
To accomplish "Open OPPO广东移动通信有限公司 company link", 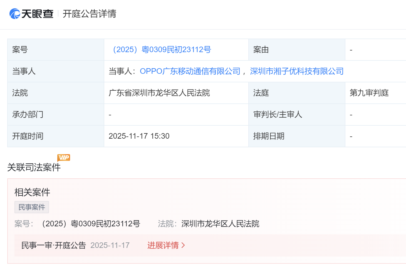I will (190, 71).
